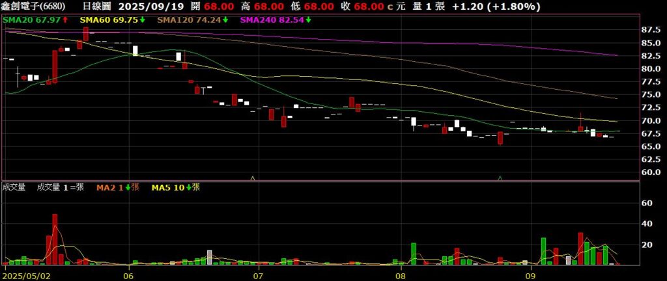
Task: Click the yellow triangle marker near 07
Action: 253,177
